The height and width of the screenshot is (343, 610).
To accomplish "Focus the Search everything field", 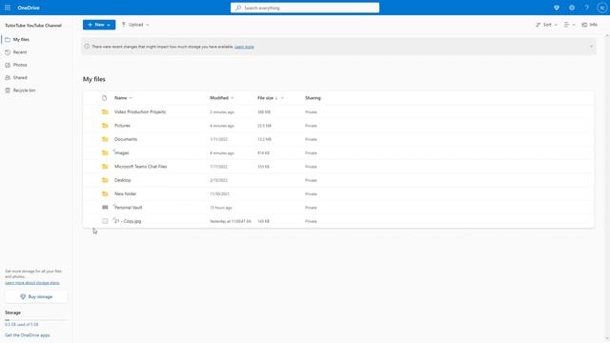I will (x=305, y=8).
